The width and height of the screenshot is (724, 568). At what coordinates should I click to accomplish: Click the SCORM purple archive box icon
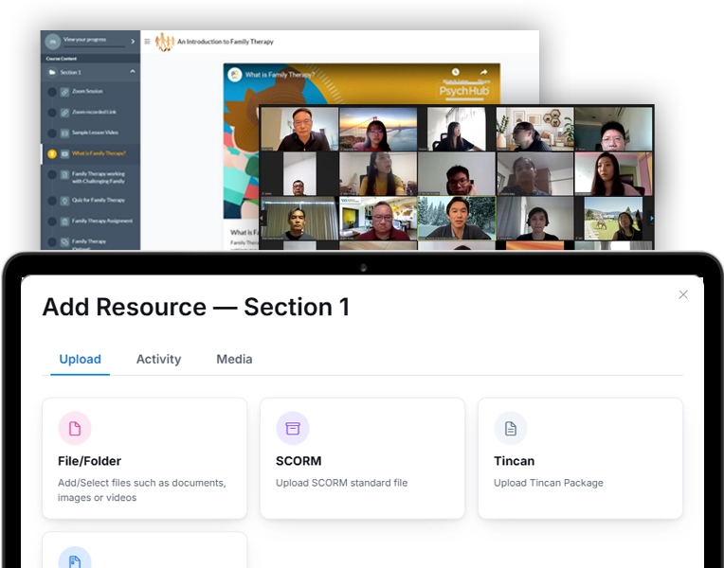[x=293, y=428]
